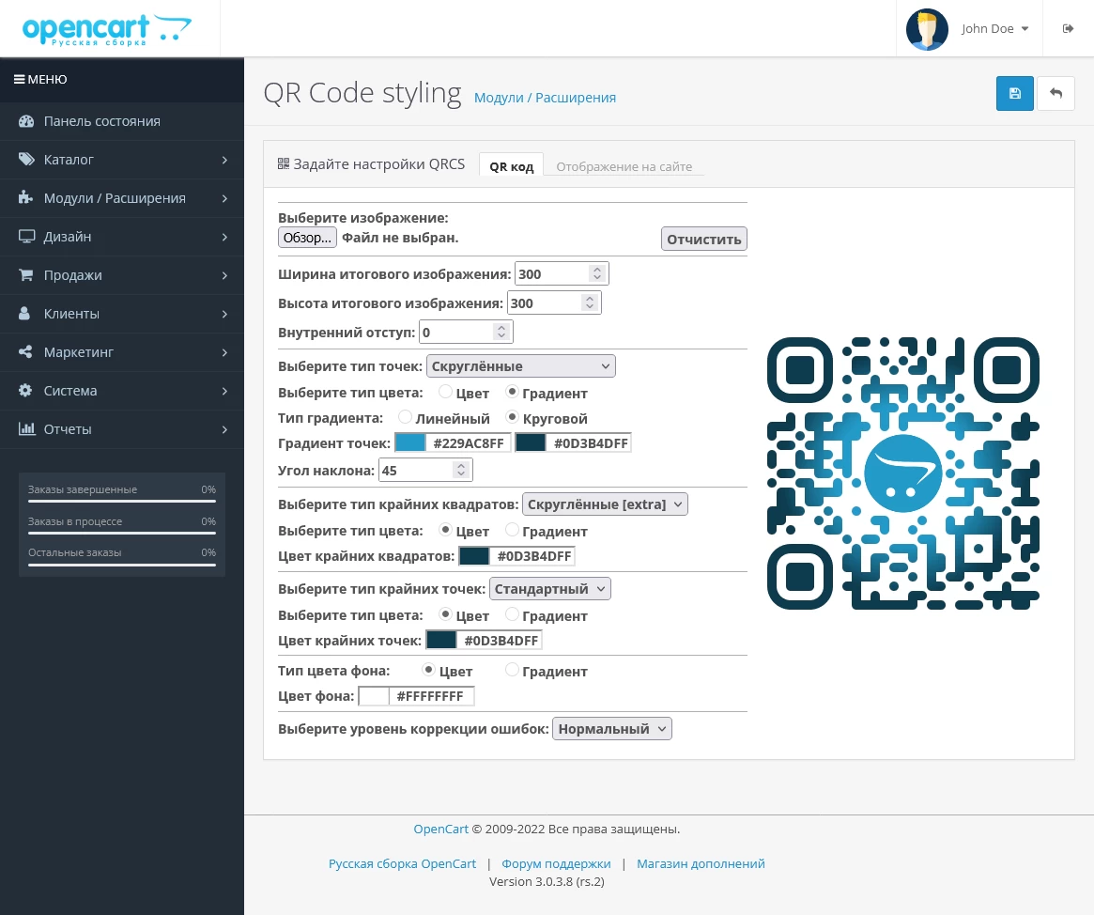Expand the Маркетинг menu chevron
The width and height of the screenshot is (1094, 915).
click(x=224, y=352)
